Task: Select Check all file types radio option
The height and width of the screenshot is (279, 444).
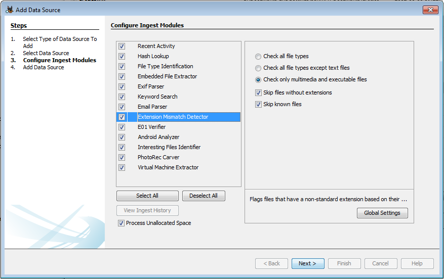Action: (x=259, y=57)
